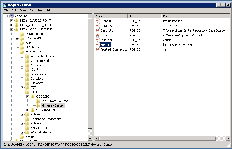The height and width of the screenshot is (149, 232).
Task: Click the JavaSoft folder icon
Action: pos(27,79)
